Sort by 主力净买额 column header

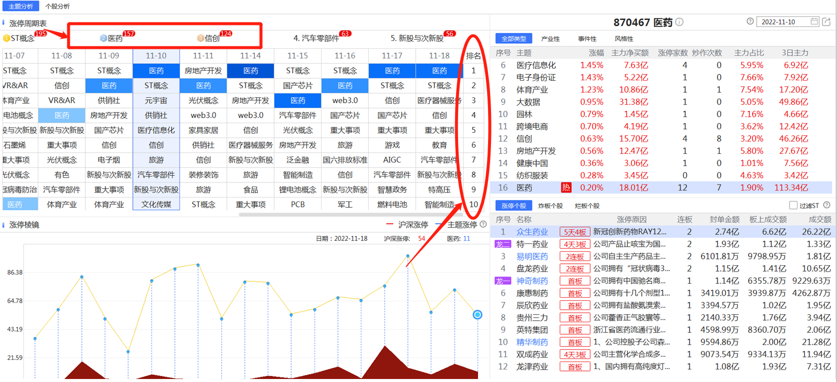(x=630, y=52)
